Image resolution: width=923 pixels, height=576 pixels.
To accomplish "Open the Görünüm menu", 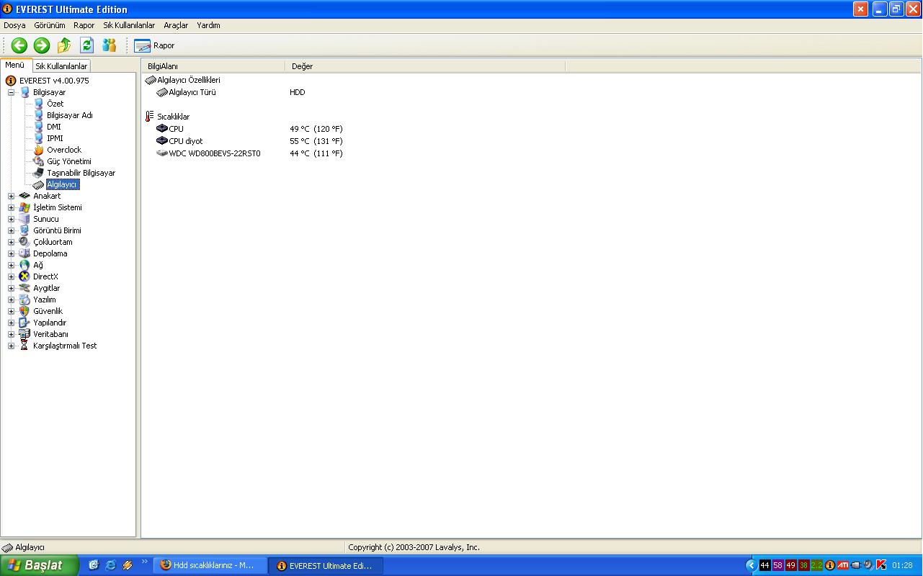I will tap(50, 25).
